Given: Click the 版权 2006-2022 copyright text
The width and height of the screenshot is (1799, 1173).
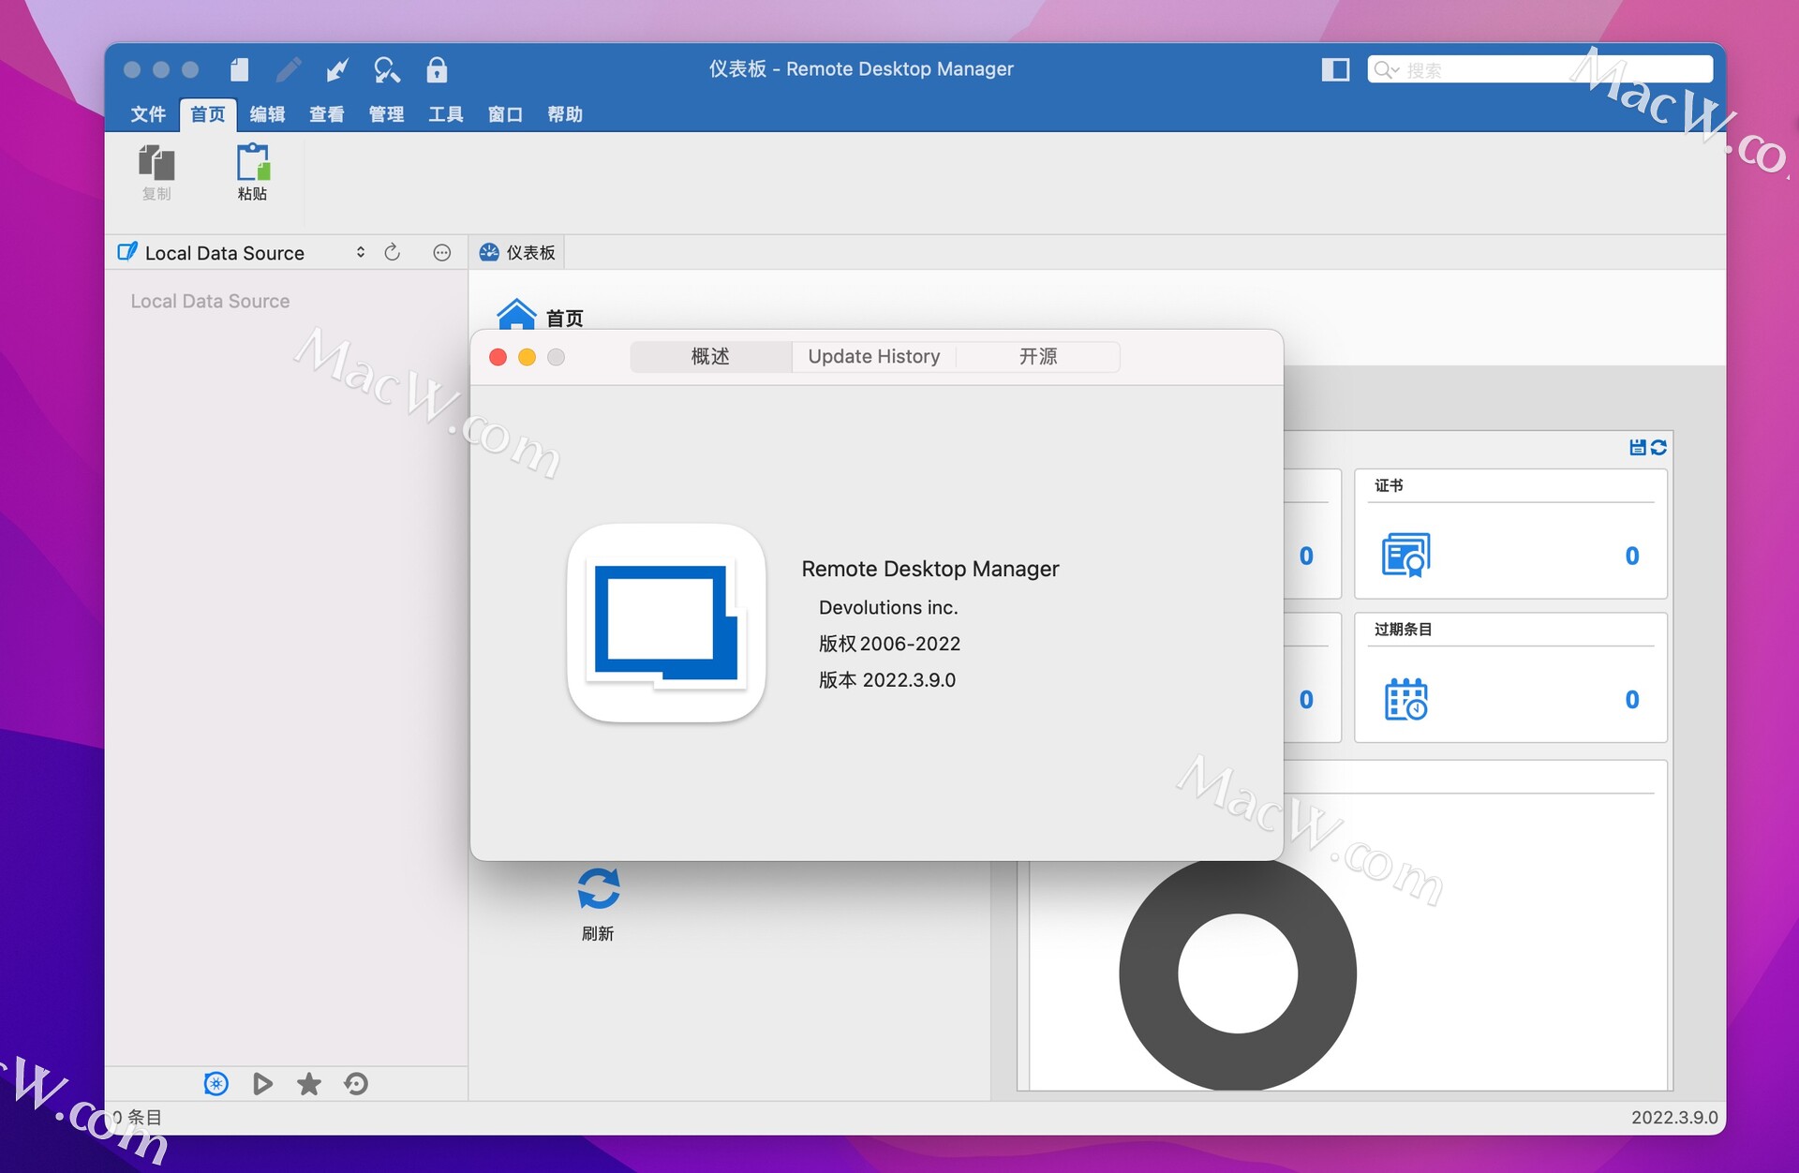Looking at the screenshot, I should point(889,644).
